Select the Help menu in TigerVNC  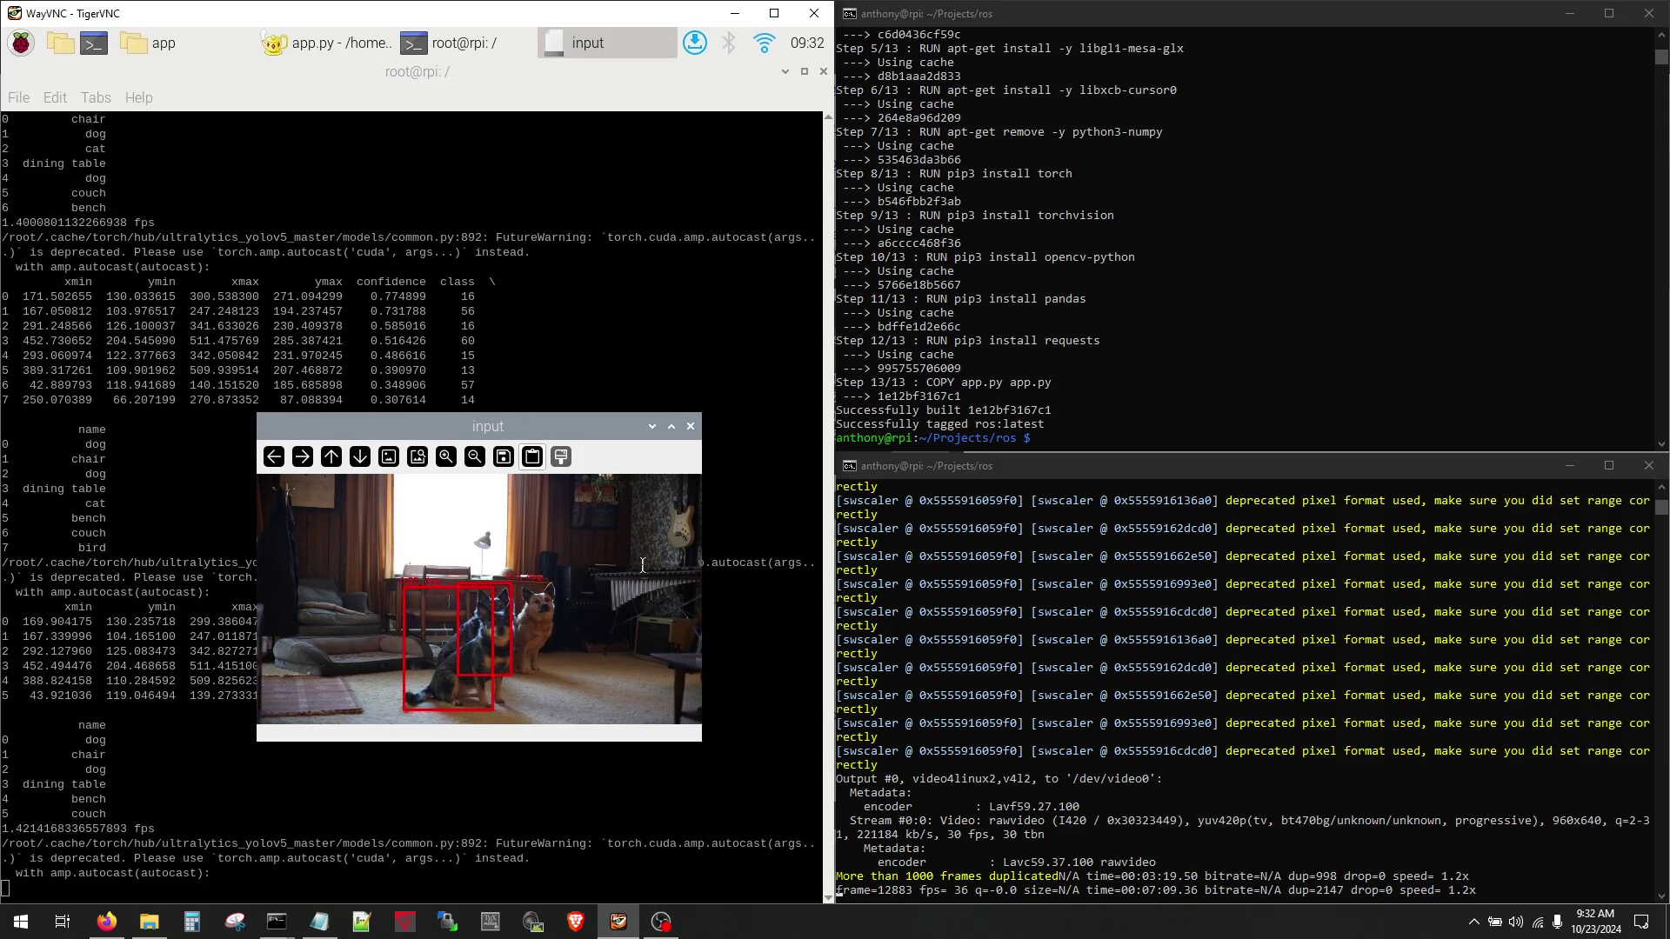click(139, 97)
